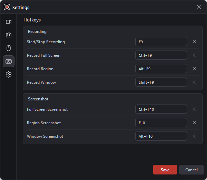Edit the Window Screenshot Alt+F10 field

click(161, 136)
